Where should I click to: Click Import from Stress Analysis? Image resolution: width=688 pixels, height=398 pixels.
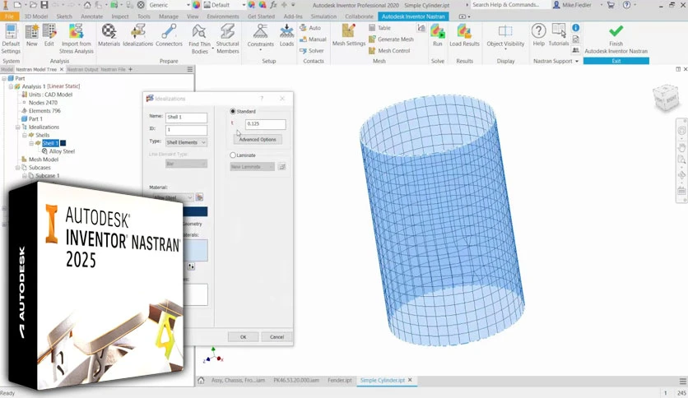click(x=77, y=39)
